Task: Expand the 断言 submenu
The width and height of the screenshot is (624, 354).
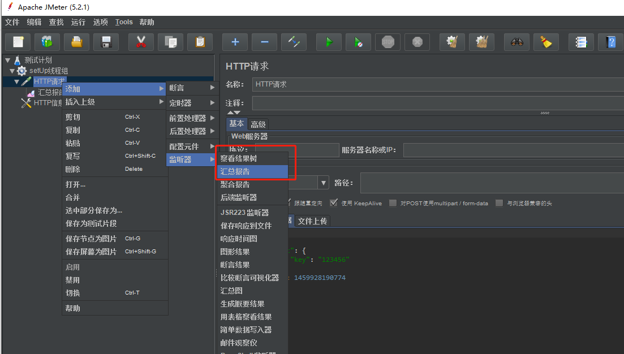Action: (192, 88)
